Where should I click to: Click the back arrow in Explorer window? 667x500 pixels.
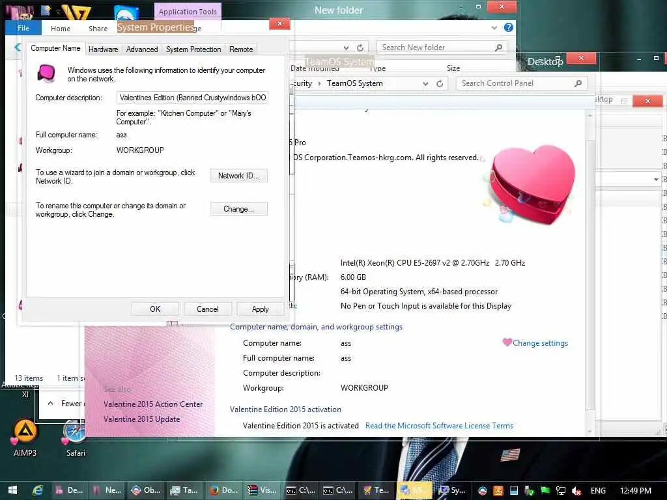point(17,47)
